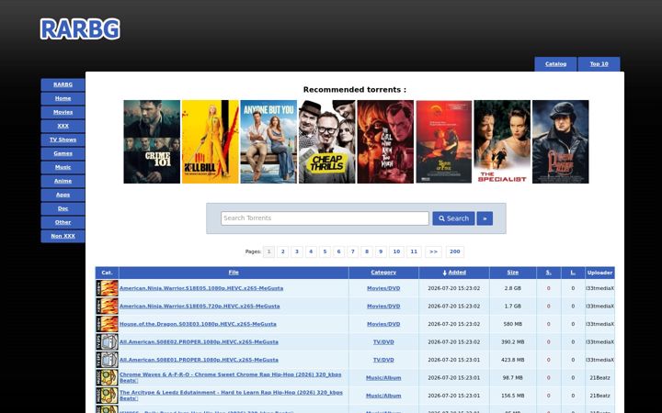Sort table by S. seeders column
Image resolution: width=662 pixels, height=413 pixels.
tap(548, 273)
